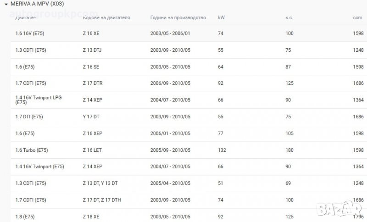367x222 pixels.
Task: Select the 1.8 (E75) engine row
Action: (x=25, y=216)
